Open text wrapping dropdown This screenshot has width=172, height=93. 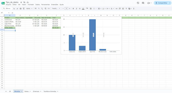click(x=108, y=9)
